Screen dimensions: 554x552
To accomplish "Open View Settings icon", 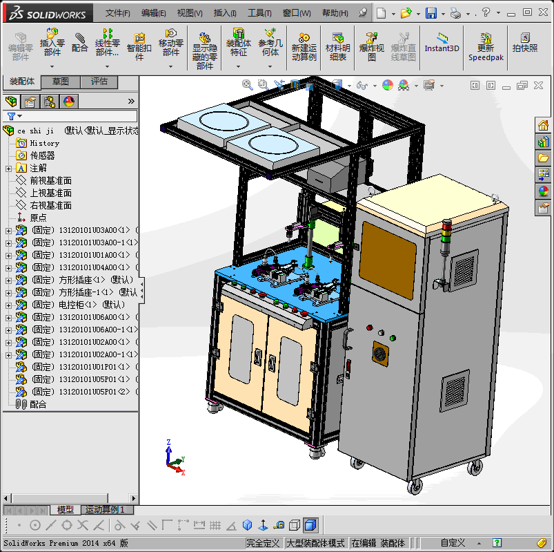I will 429,85.
